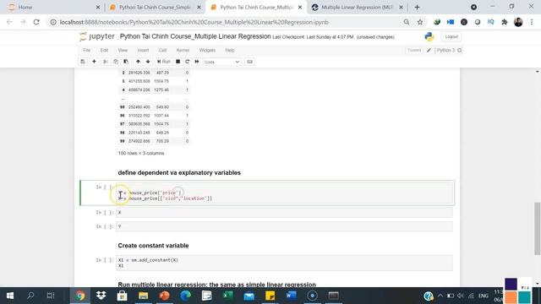The image size is (541, 304).
Task: Click 'define dependent va explanatory variables' heading
Action: (179, 172)
